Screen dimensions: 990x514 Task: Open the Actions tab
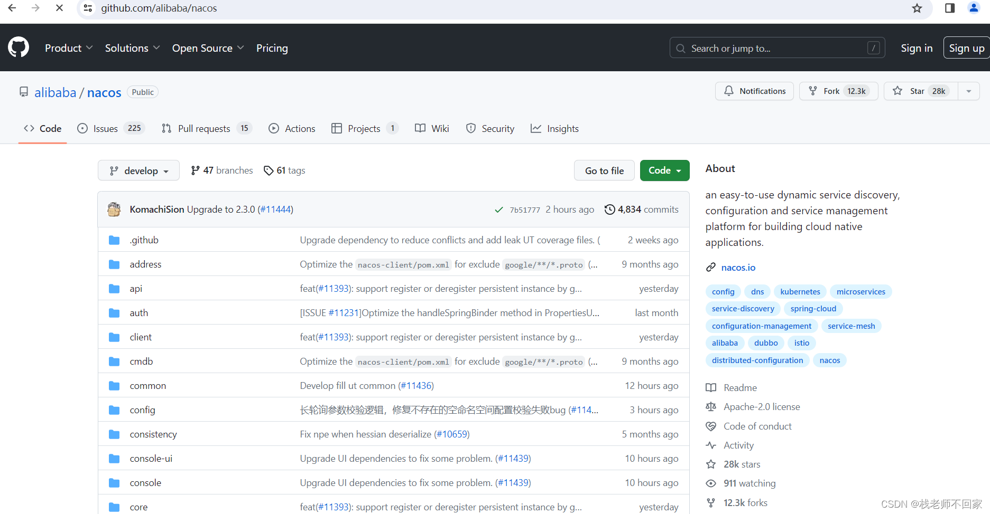coord(292,128)
